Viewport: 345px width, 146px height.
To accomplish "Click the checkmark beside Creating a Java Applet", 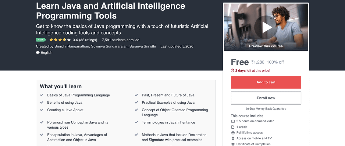I will point(41,110).
